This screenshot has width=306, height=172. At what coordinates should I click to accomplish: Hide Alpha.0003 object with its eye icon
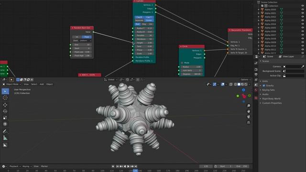point(303,20)
